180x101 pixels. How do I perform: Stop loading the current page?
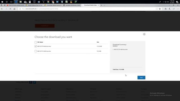[10, 9]
